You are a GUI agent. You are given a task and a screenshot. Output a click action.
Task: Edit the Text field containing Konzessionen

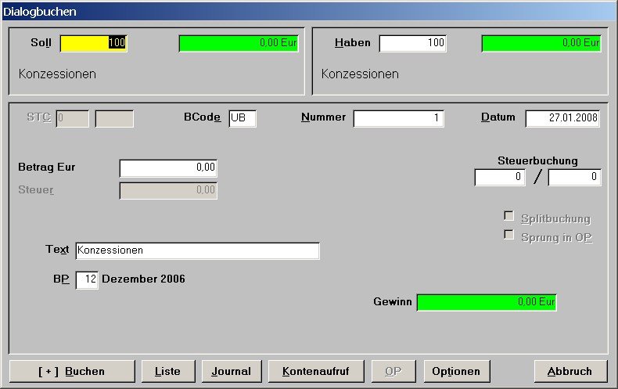point(197,251)
